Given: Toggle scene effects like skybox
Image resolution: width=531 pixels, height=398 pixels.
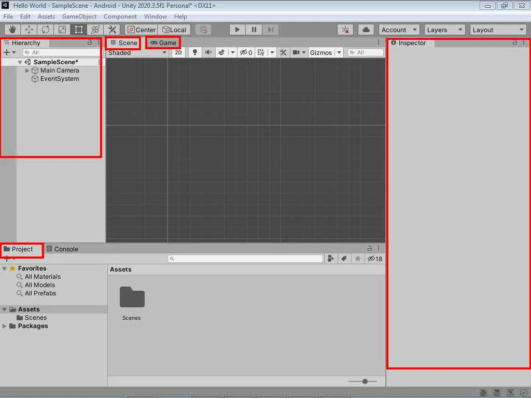Looking at the screenshot, I should pos(221,52).
